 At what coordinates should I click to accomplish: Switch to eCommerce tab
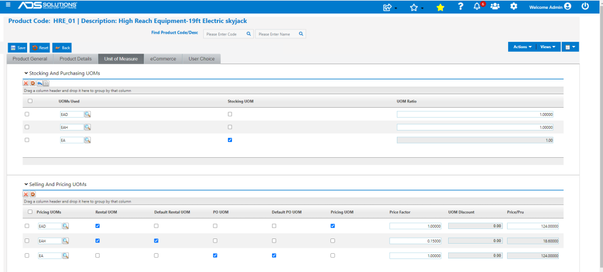(x=163, y=59)
